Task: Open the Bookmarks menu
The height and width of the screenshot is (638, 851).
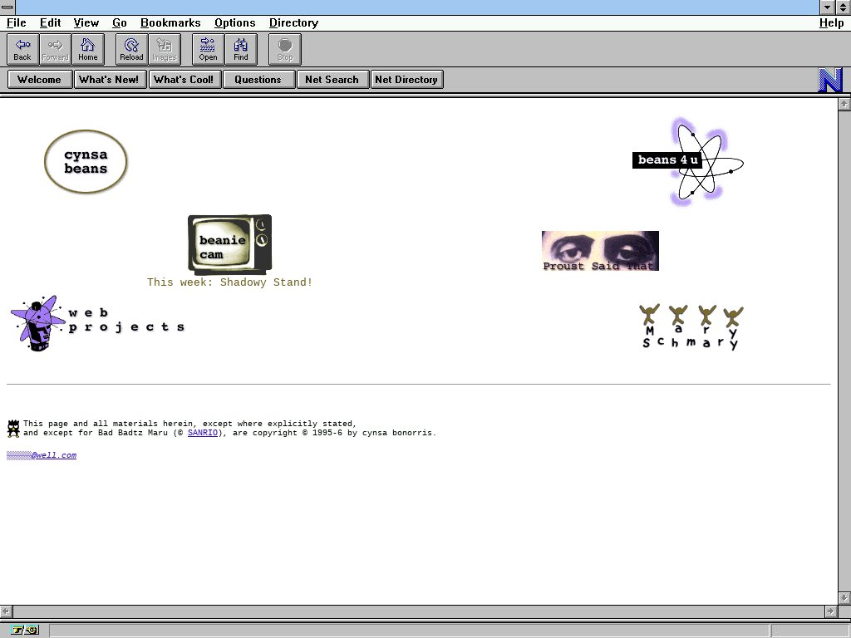Action: [x=170, y=23]
